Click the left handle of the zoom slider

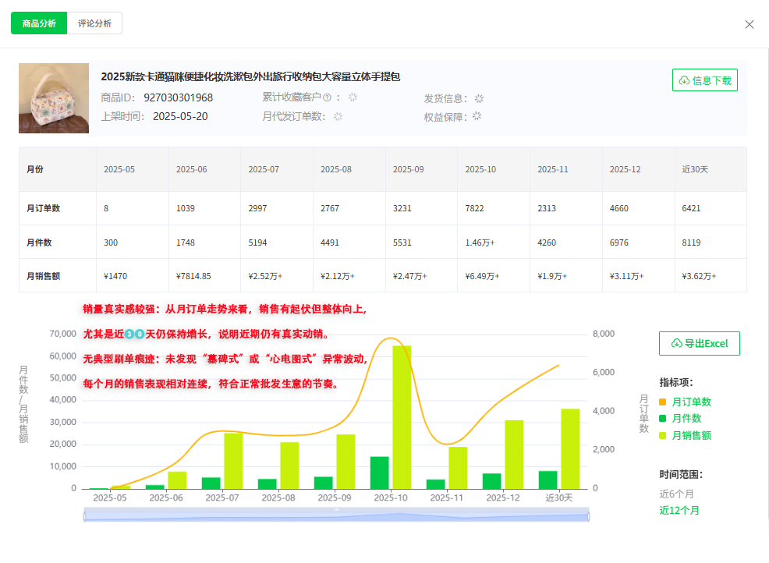coord(83,513)
